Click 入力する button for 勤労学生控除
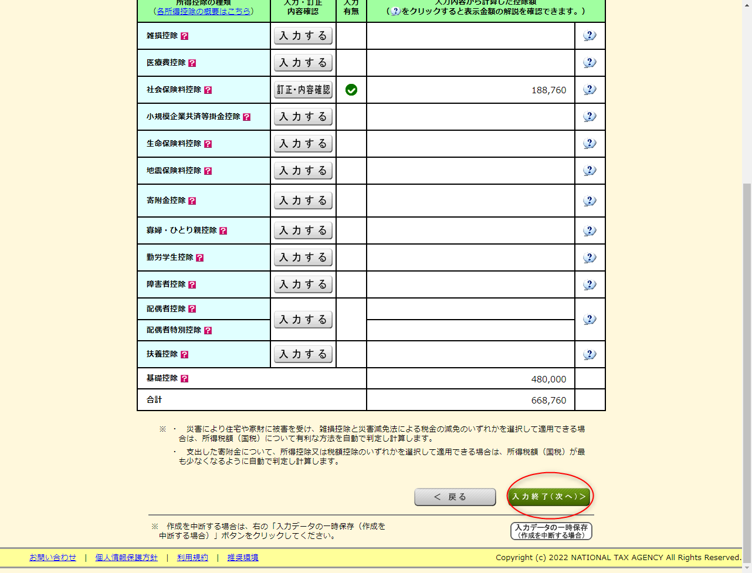The height and width of the screenshot is (573, 752). click(x=303, y=257)
